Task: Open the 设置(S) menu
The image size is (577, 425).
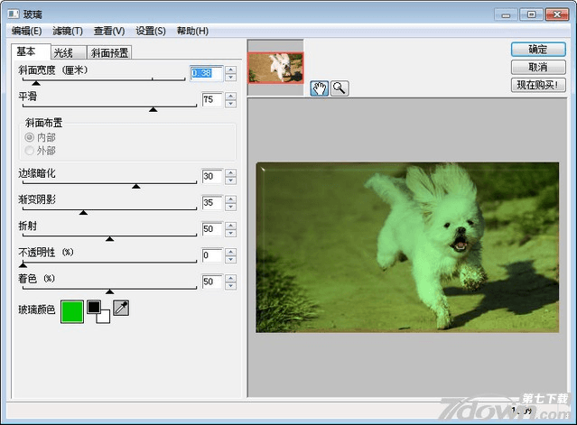Action: [x=151, y=31]
